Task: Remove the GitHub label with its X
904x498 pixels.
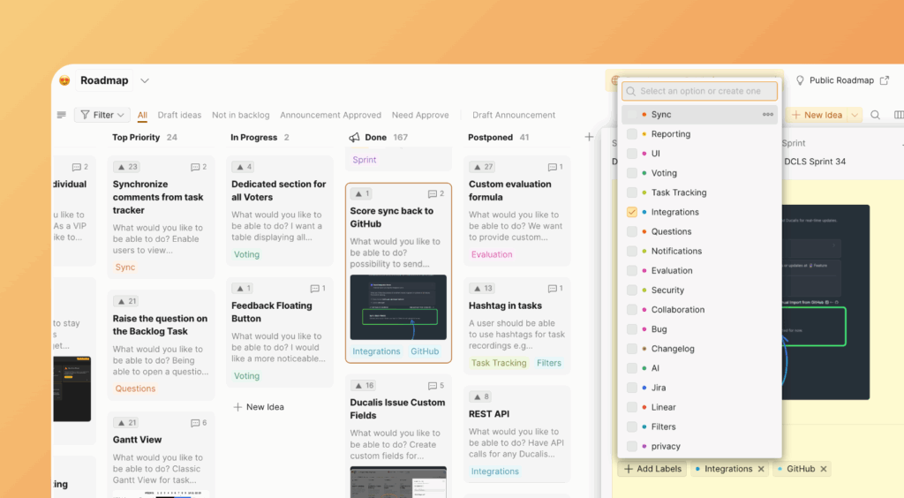Action: pyautogui.click(x=824, y=469)
